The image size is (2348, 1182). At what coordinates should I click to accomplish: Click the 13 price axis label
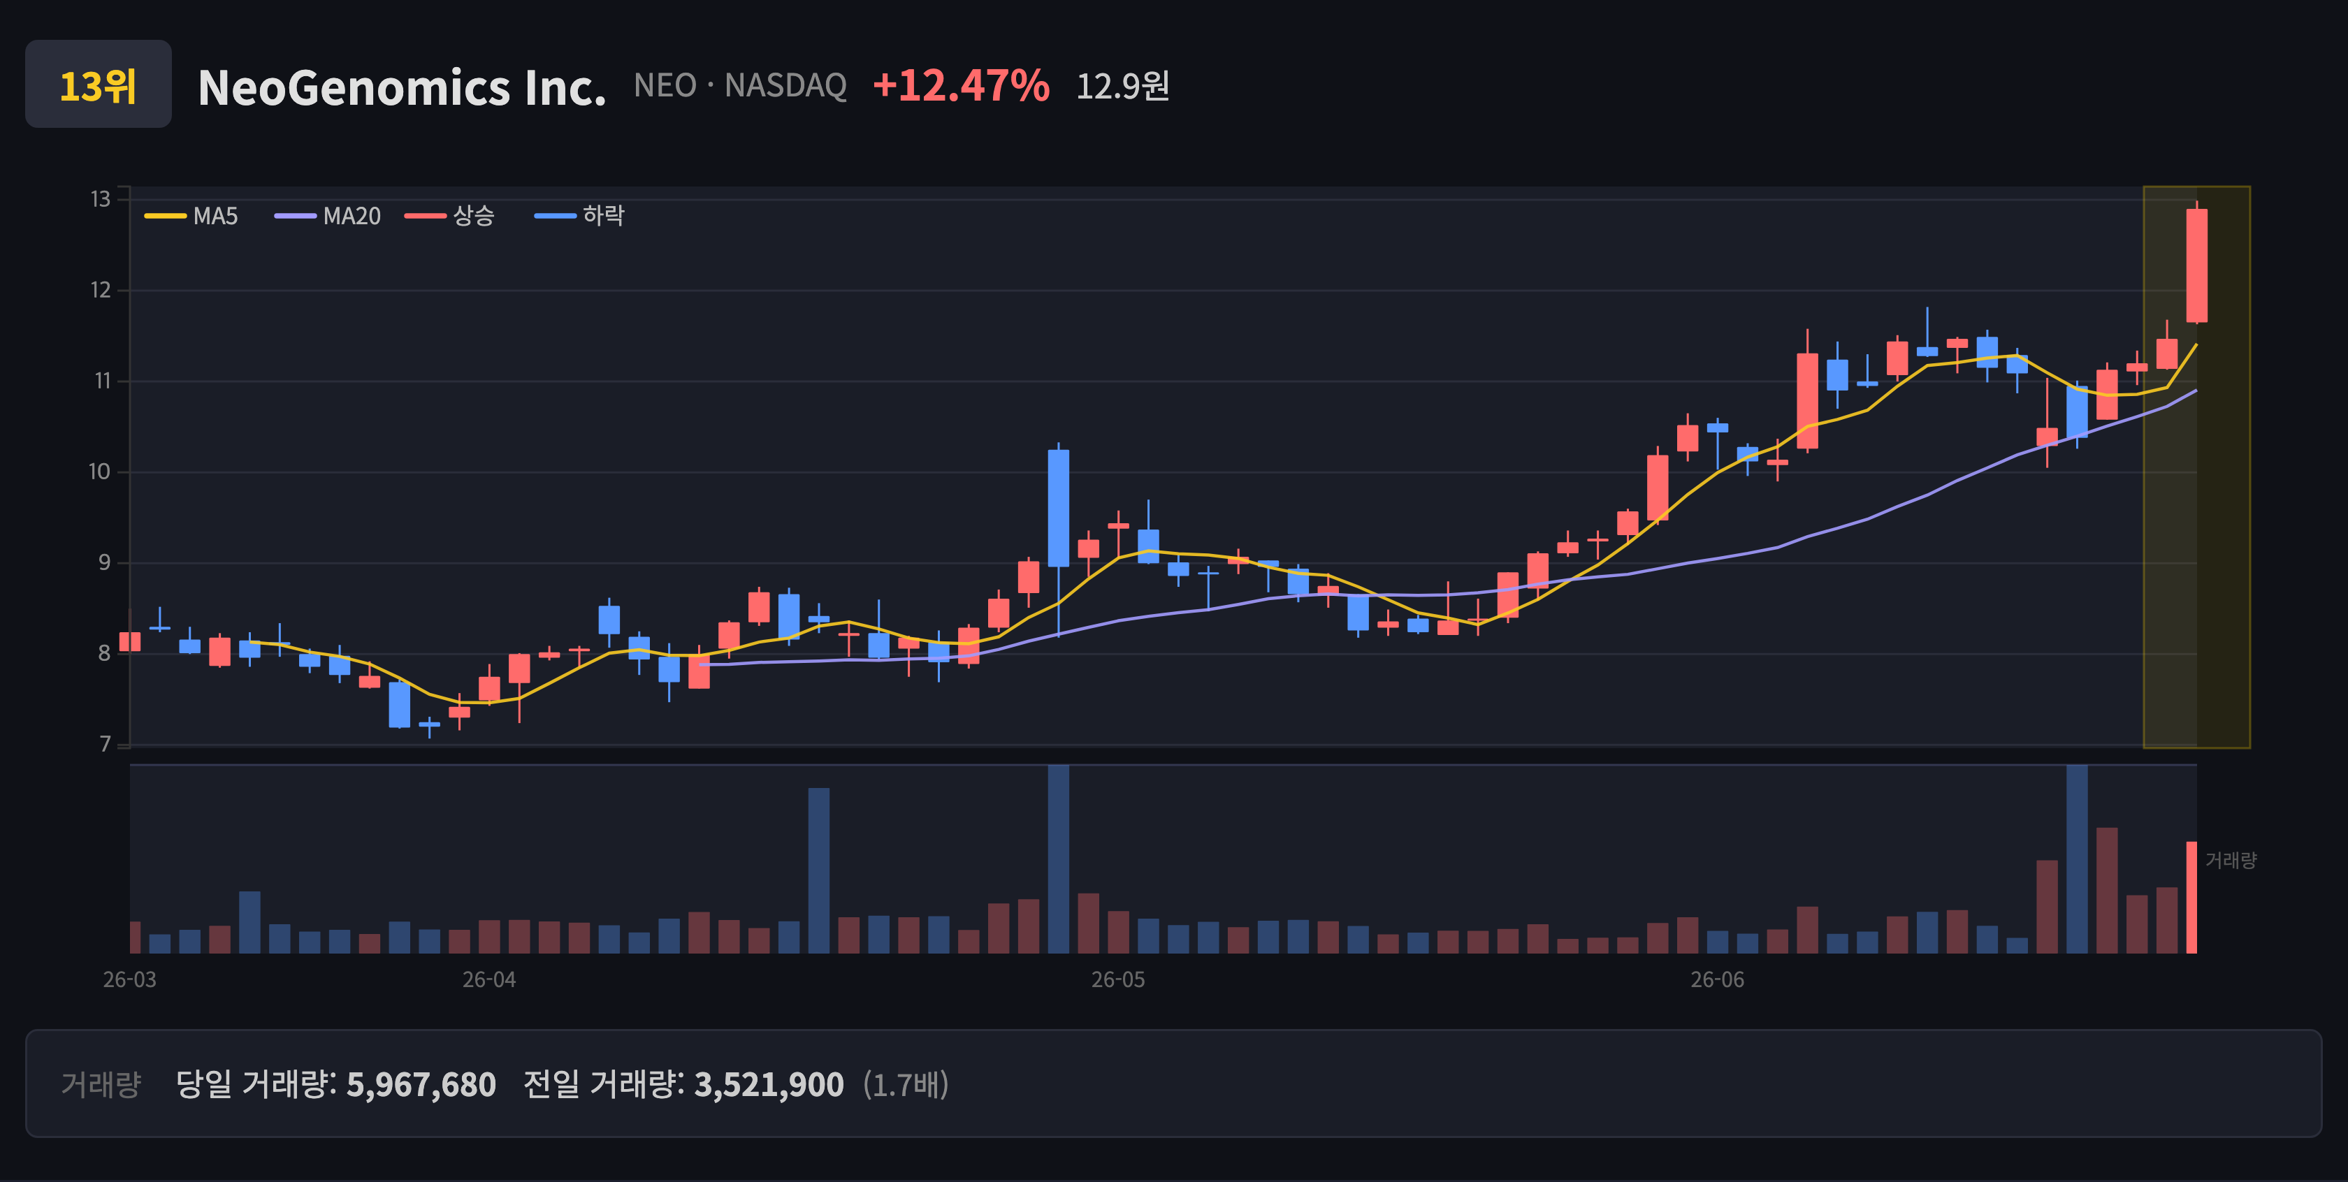100,198
